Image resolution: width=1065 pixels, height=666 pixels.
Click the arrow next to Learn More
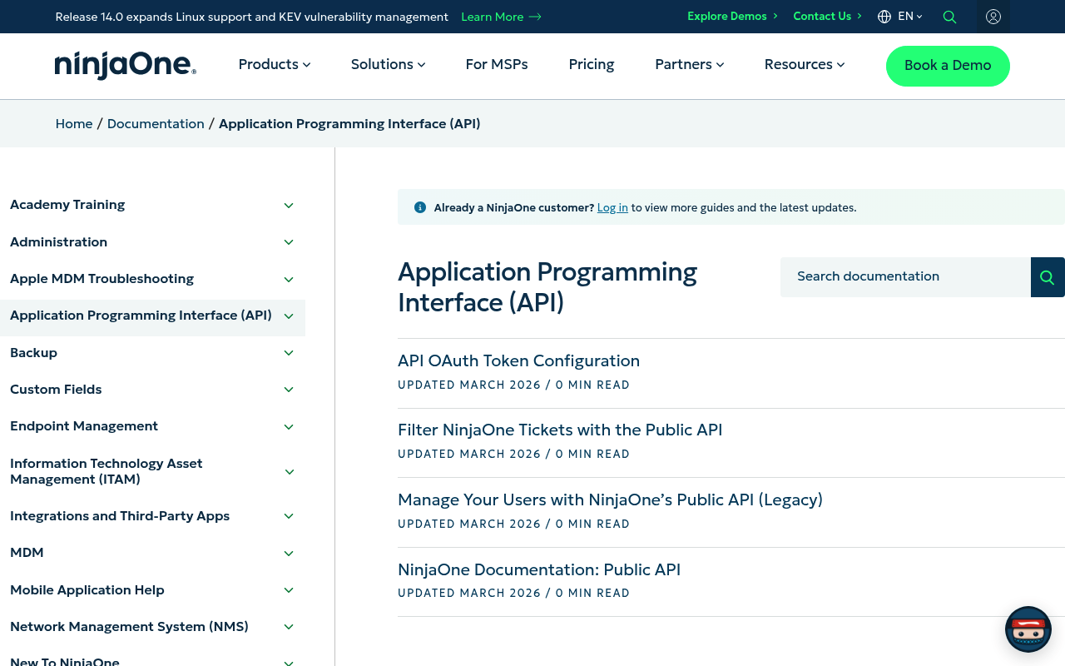coord(535,17)
